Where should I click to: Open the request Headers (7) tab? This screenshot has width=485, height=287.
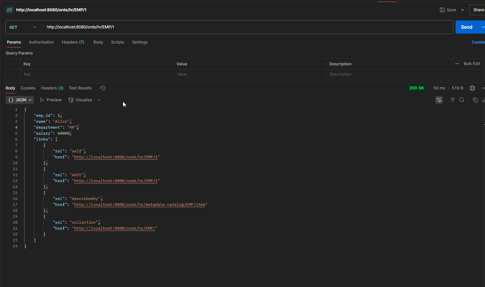[73, 42]
